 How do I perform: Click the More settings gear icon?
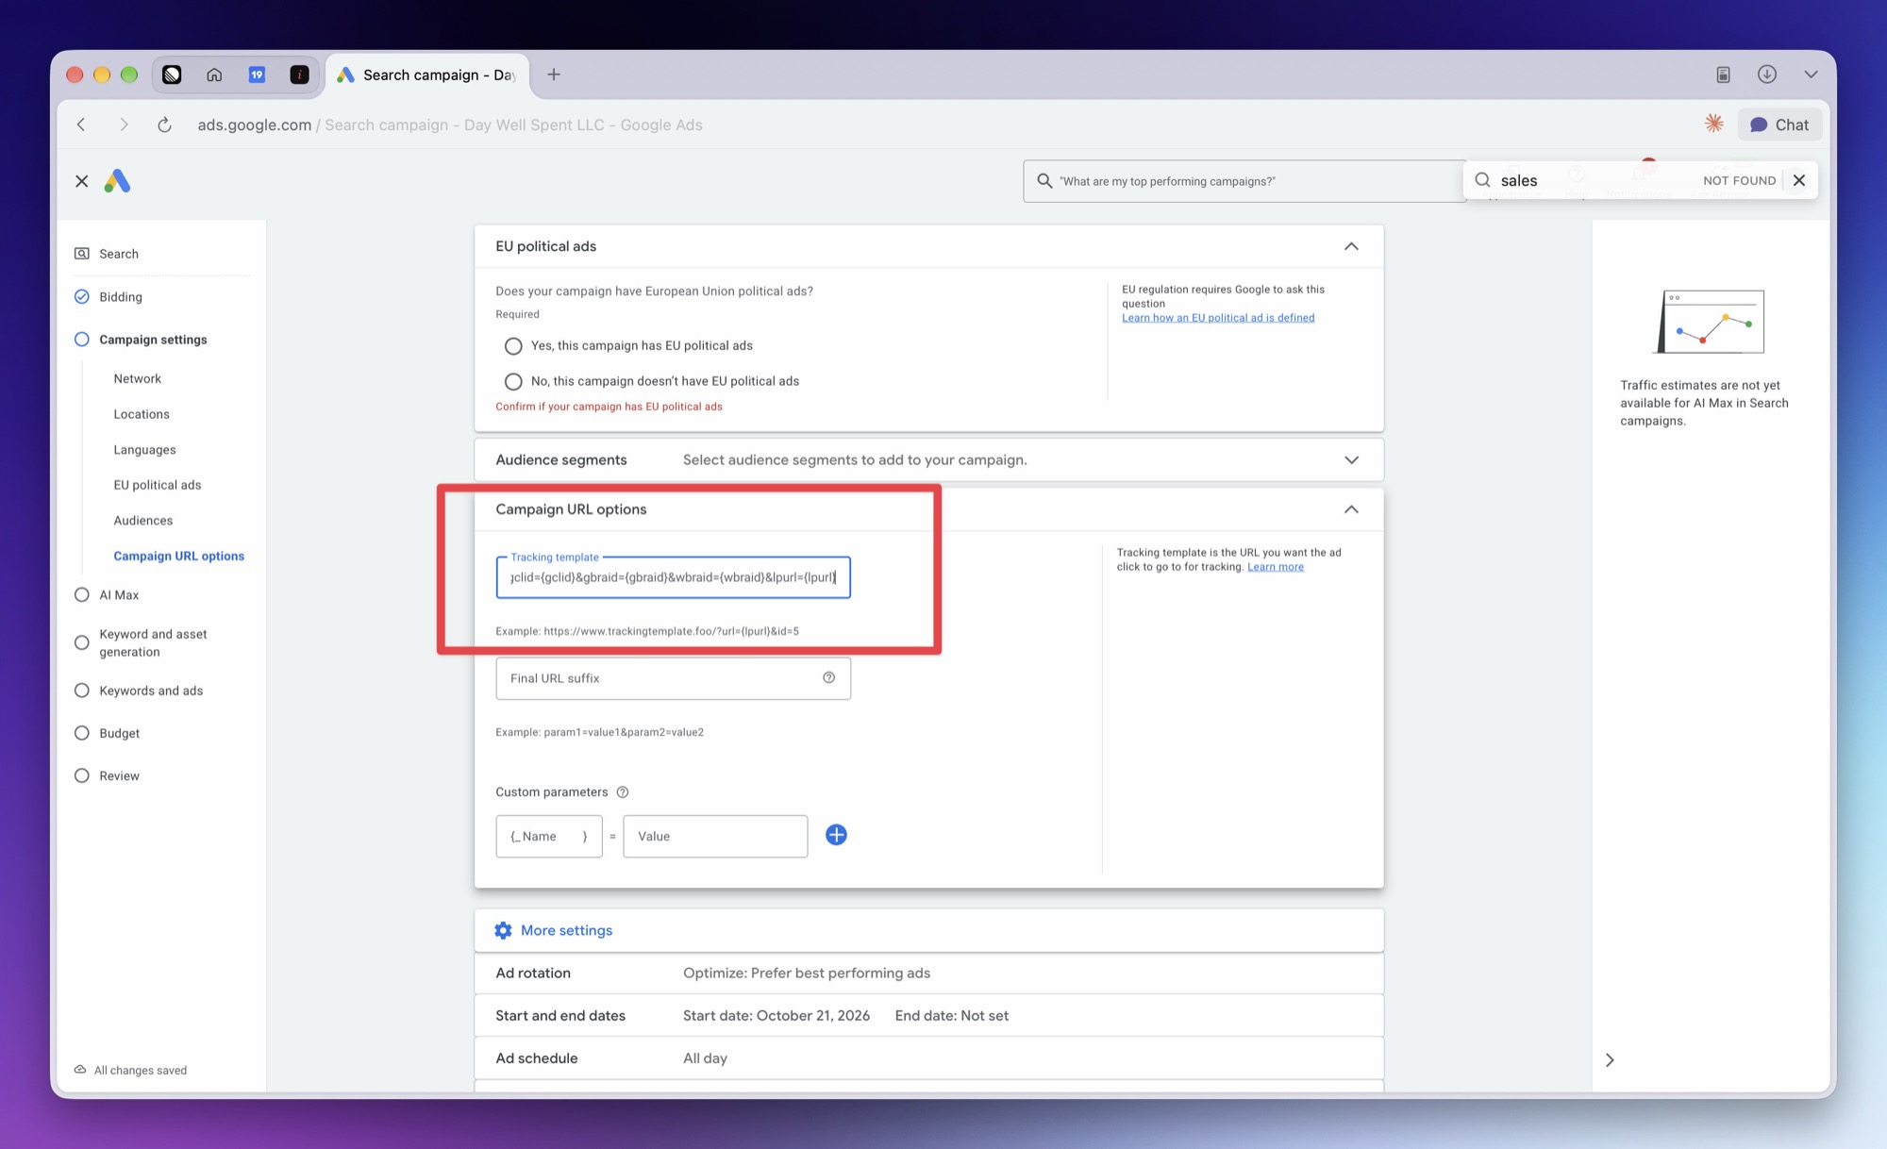pos(503,930)
